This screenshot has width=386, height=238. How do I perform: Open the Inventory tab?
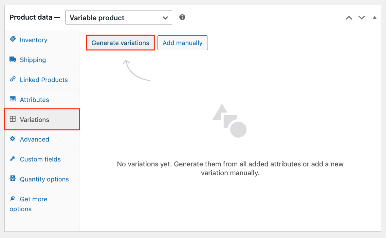click(42, 40)
